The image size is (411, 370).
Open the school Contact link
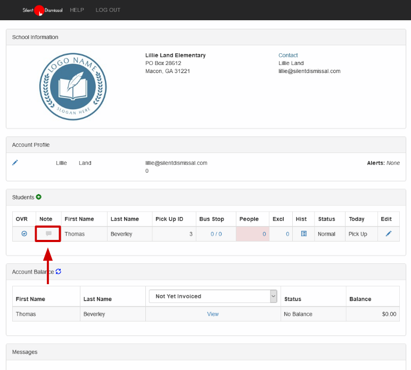[288, 55]
